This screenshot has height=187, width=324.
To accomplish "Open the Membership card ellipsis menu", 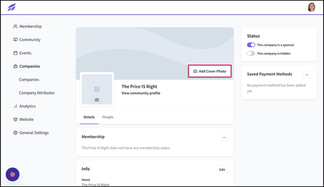I will pos(224,138).
